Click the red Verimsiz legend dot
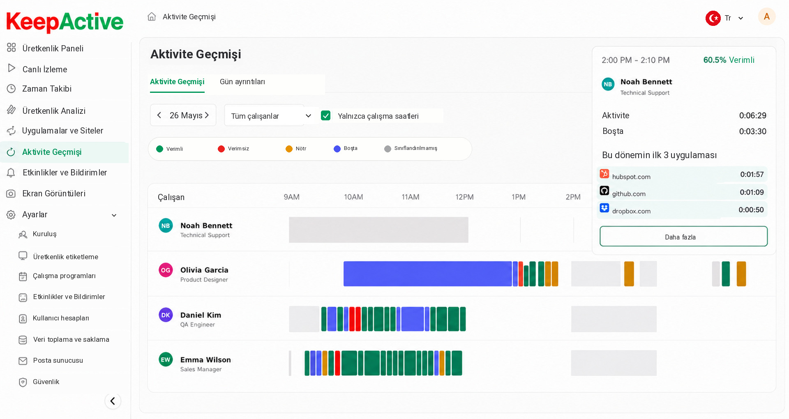 pos(221,149)
